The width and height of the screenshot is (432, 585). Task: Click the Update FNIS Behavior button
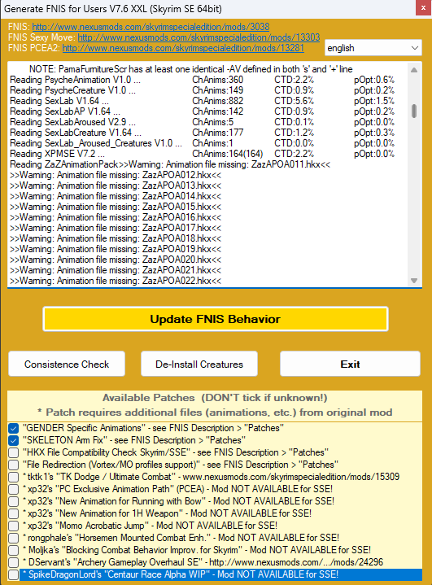(216, 319)
